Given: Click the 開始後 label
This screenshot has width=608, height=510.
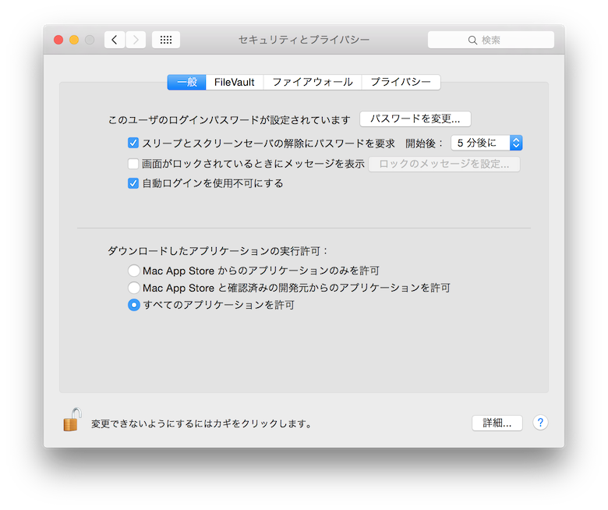Looking at the screenshot, I should click(x=424, y=143).
